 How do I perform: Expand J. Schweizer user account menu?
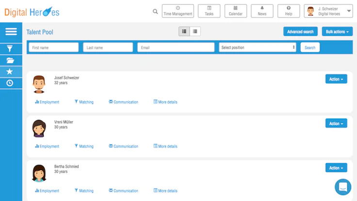pos(328,11)
